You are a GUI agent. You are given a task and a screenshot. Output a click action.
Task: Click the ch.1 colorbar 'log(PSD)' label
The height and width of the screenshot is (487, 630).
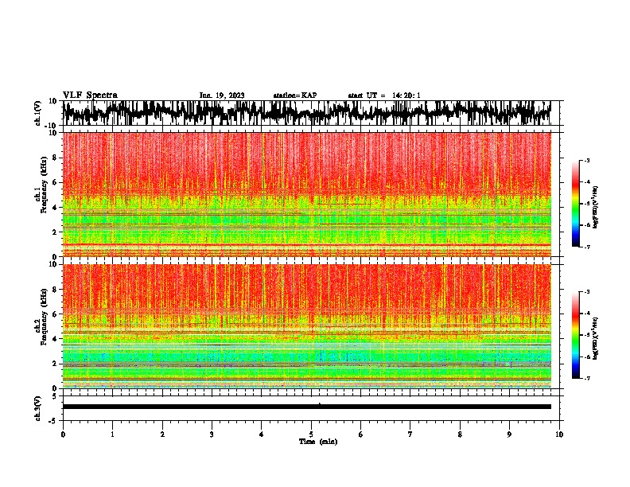[x=596, y=208]
